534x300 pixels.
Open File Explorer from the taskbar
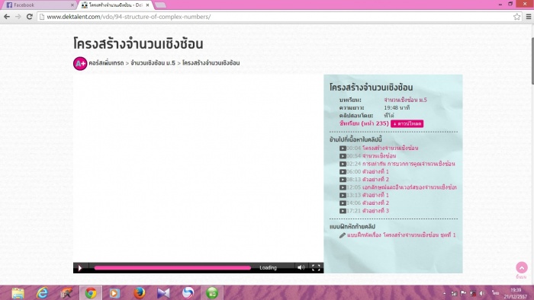[18, 293]
